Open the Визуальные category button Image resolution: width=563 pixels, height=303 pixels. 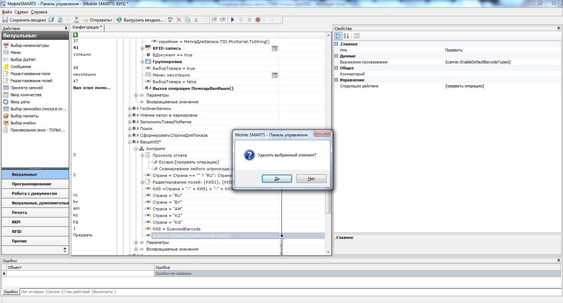pos(35,174)
